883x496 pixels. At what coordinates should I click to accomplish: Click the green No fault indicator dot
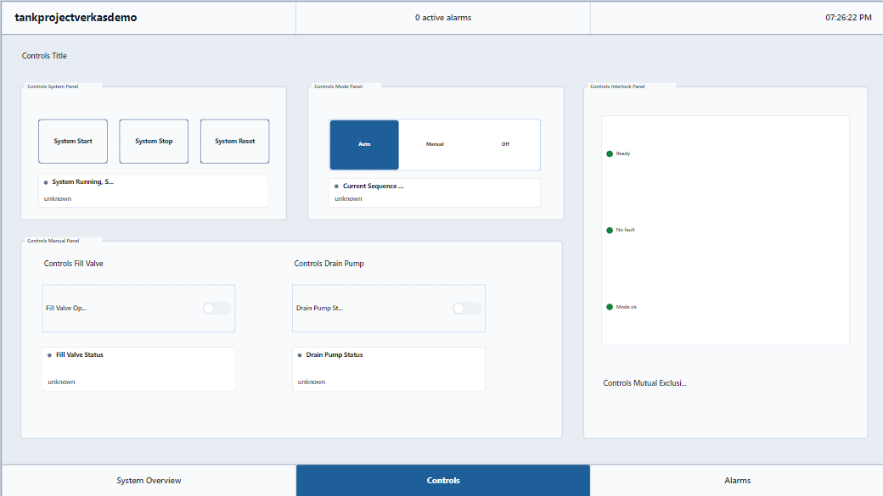[x=610, y=230]
